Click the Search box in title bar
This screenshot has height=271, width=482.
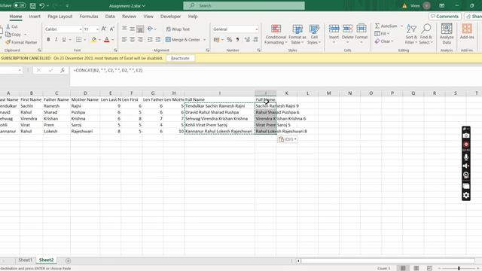(x=244, y=5)
